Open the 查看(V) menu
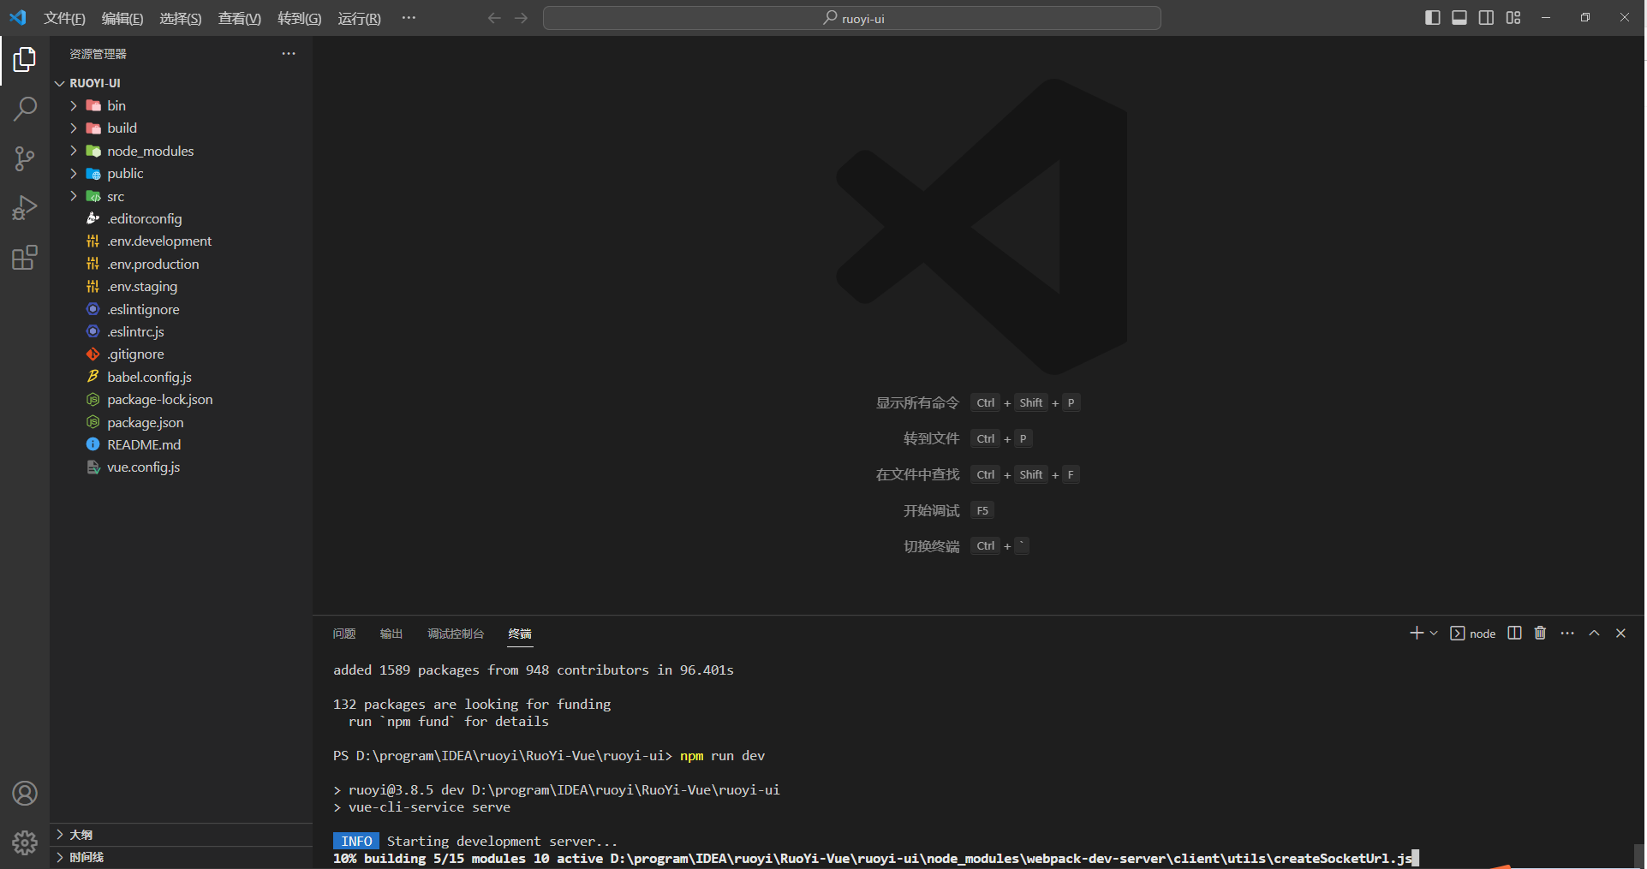 tap(240, 18)
